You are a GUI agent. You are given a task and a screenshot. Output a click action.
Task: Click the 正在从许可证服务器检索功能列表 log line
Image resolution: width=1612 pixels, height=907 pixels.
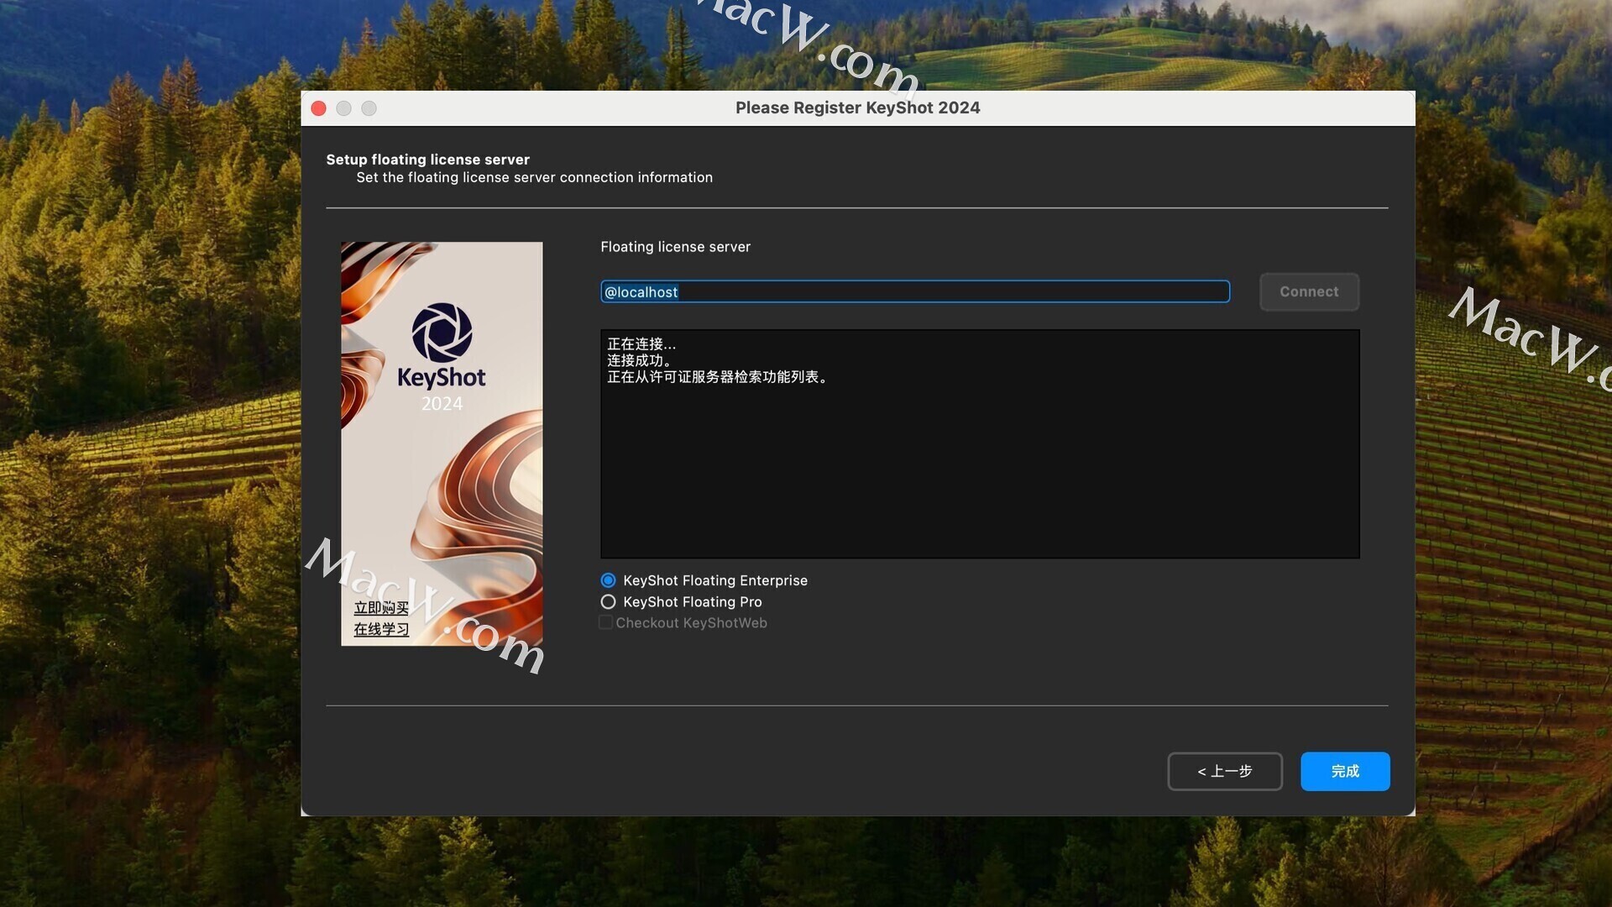click(x=719, y=377)
